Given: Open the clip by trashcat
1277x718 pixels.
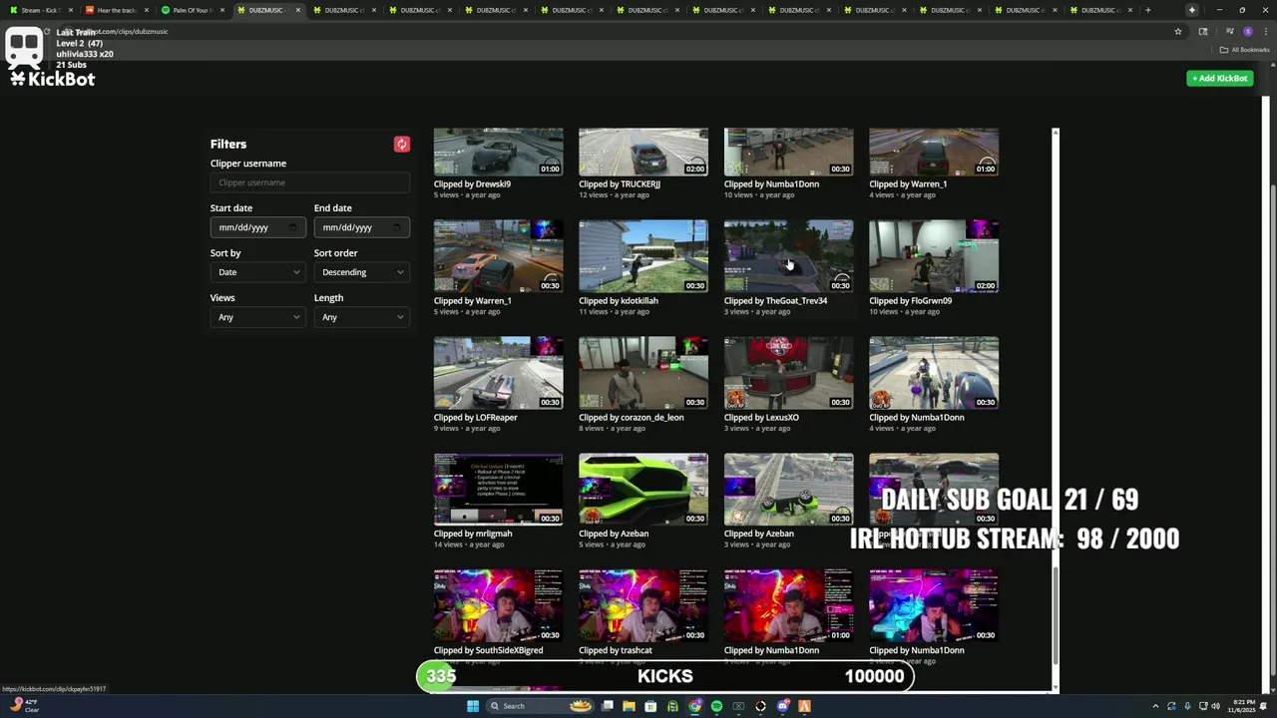Looking at the screenshot, I should click(x=643, y=606).
